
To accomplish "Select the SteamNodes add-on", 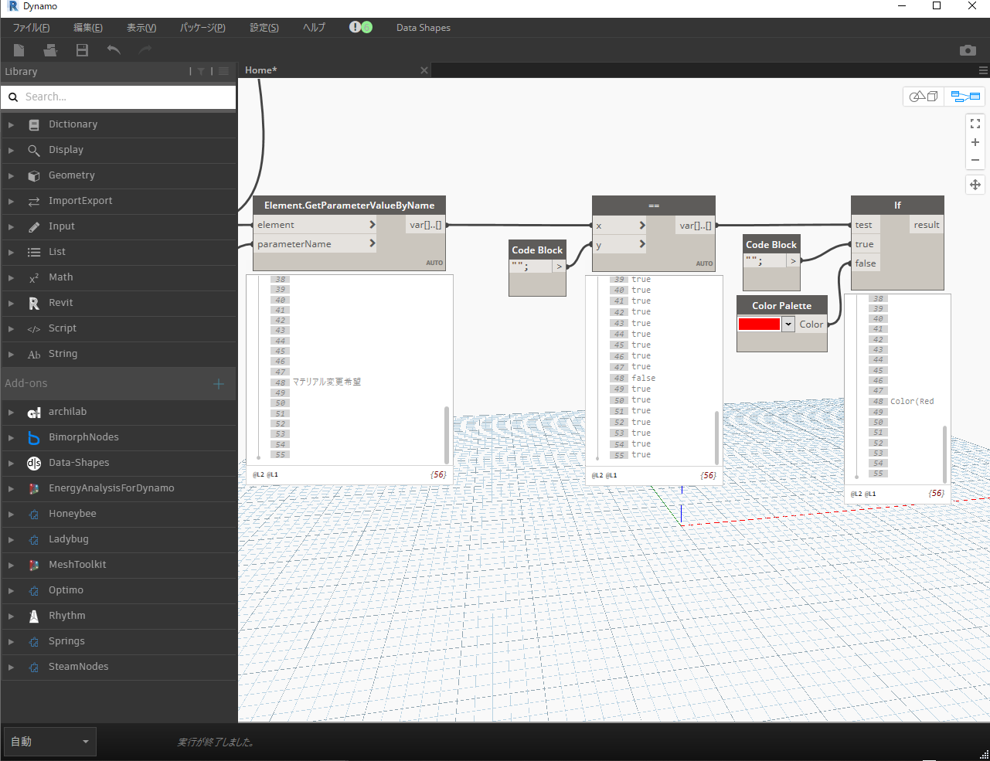I will tap(118, 667).
